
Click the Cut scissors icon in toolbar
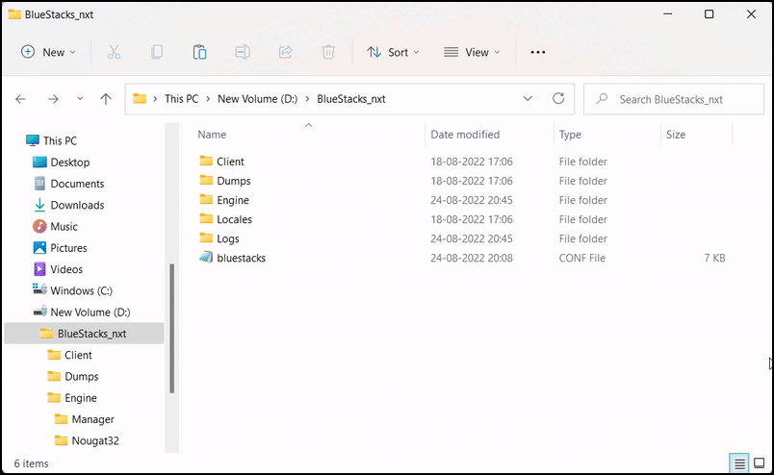[114, 52]
